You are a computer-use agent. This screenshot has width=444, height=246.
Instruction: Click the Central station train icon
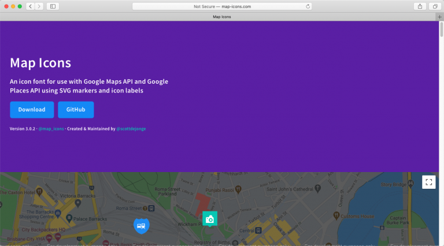point(258,230)
